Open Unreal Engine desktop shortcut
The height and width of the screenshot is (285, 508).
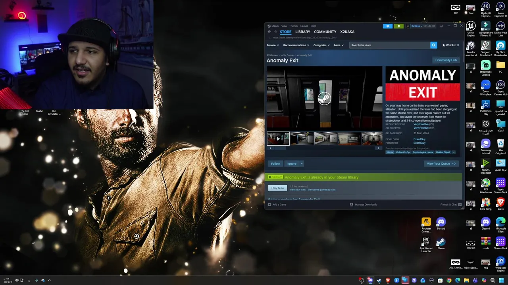click(471, 29)
